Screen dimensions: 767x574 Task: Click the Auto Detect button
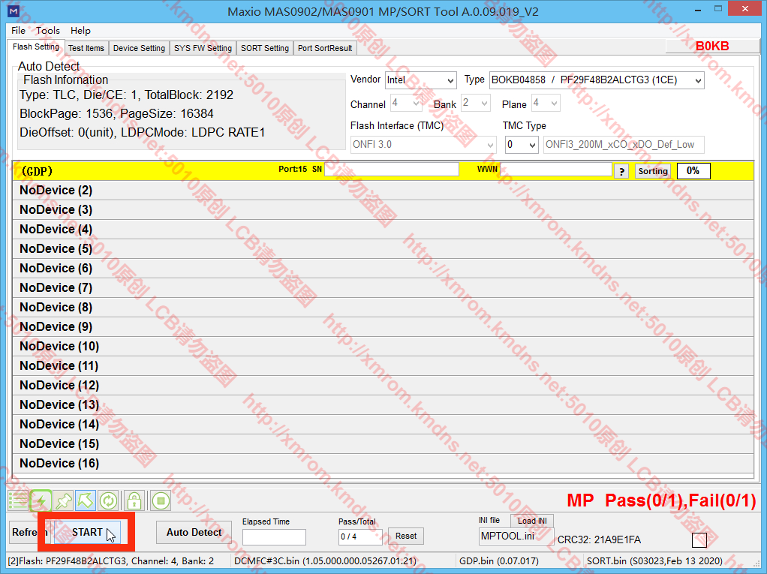click(x=194, y=533)
